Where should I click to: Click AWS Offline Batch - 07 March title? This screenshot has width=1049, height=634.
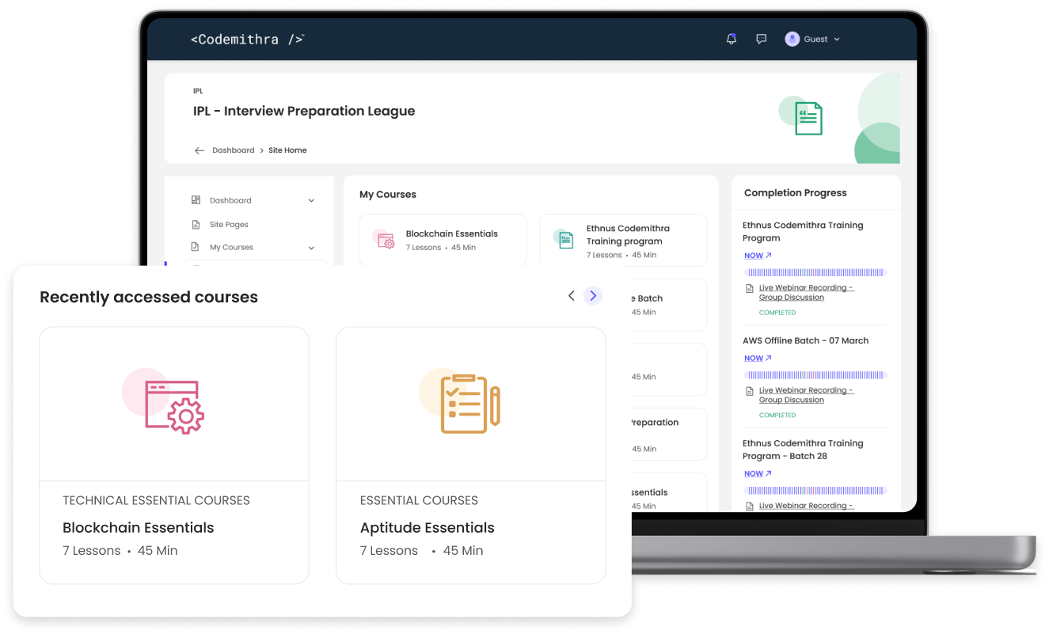[x=805, y=340]
